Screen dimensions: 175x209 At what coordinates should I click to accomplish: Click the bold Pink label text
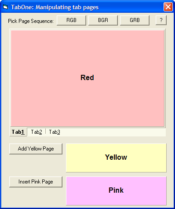116,190
